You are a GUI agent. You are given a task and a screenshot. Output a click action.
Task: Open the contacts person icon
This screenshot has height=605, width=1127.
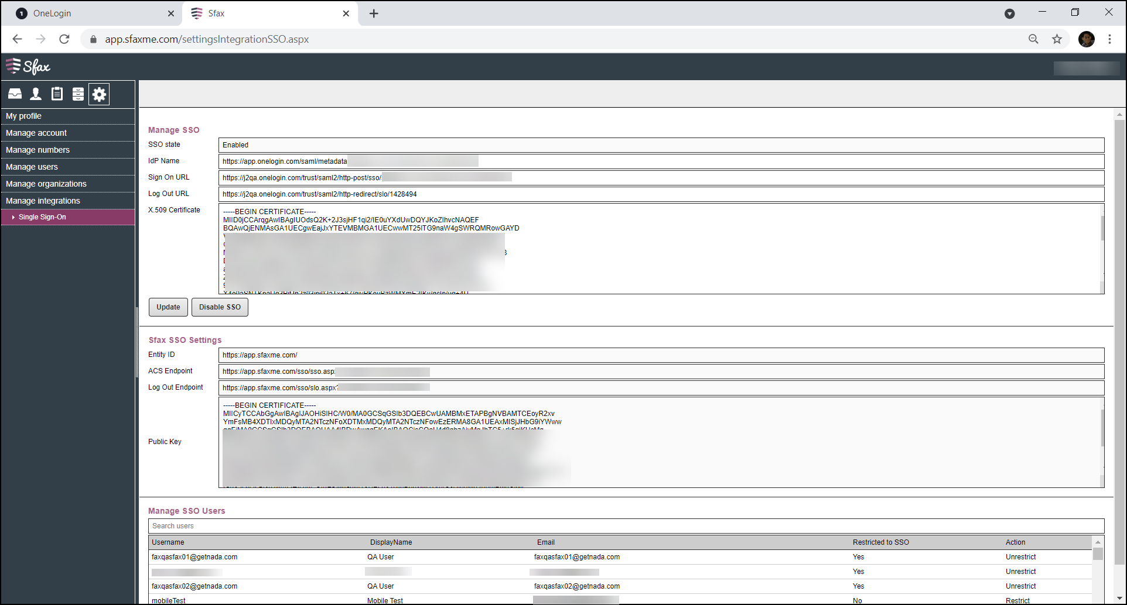(x=36, y=94)
